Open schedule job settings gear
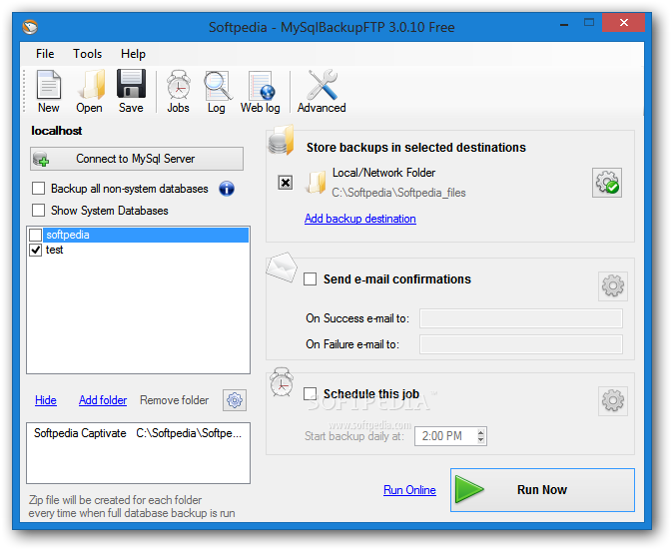The height and width of the screenshot is (550, 672). click(613, 401)
